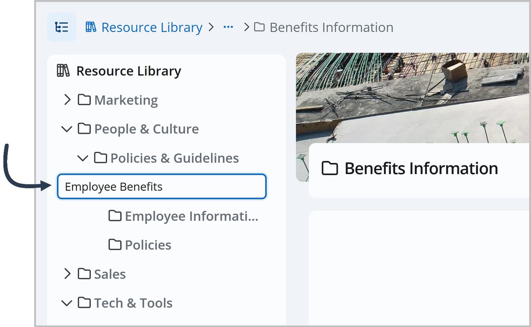The width and height of the screenshot is (531, 327).
Task: Select People & Culture folder
Action: click(x=146, y=129)
